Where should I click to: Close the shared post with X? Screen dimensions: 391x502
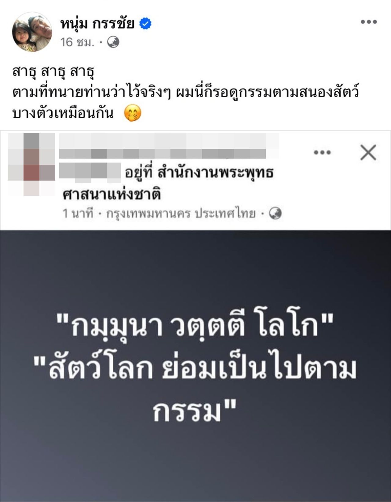point(368,152)
